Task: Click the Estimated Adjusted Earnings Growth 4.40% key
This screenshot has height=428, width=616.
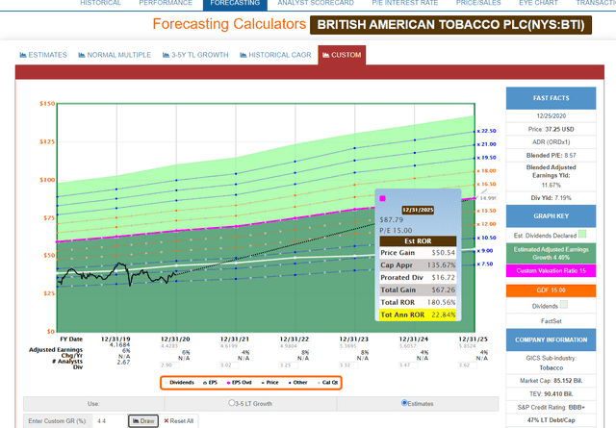Action: tap(551, 253)
